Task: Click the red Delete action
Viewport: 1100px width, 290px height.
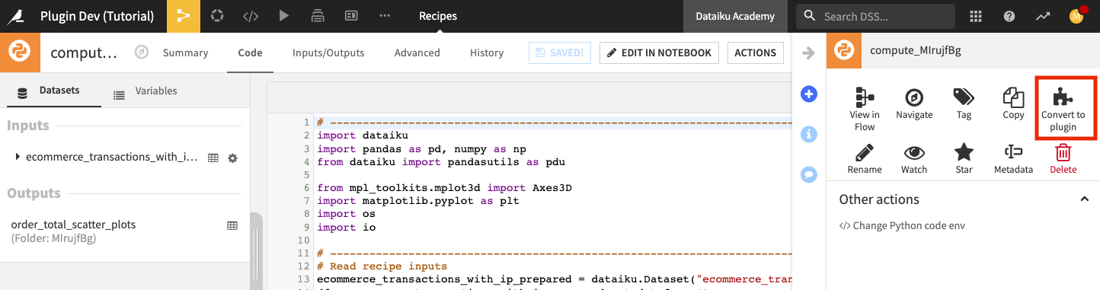Action: (1063, 158)
